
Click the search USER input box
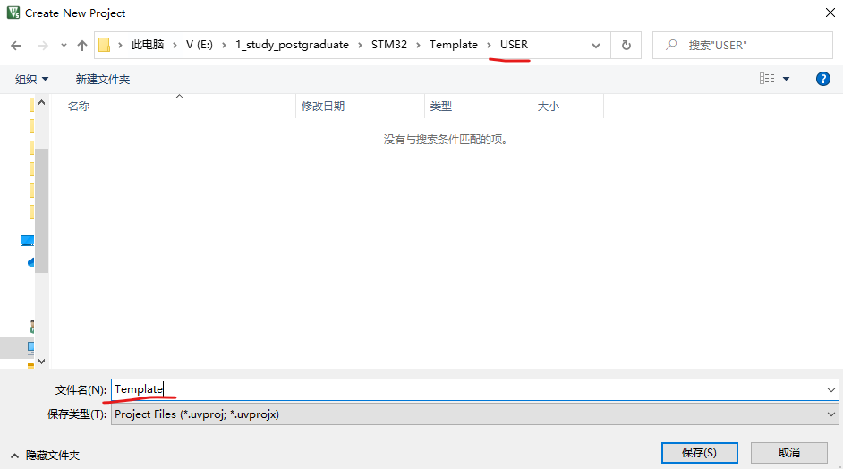click(x=743, y=45)
